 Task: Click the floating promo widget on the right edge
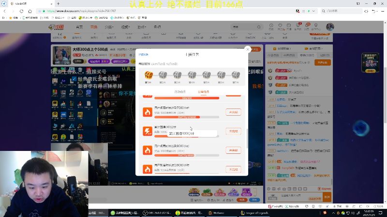[x=370, y=63]
